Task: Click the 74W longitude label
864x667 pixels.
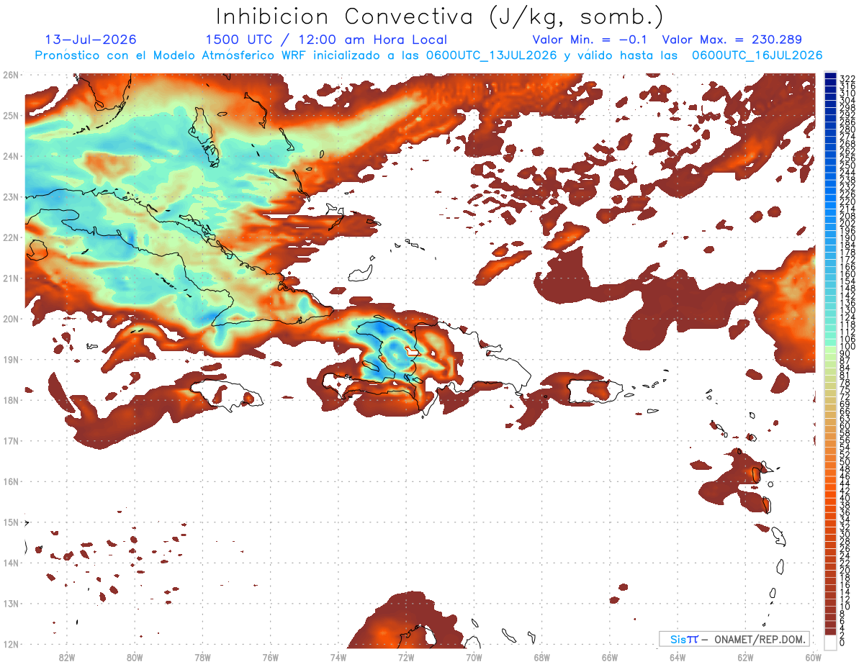Action: (338, 657)
